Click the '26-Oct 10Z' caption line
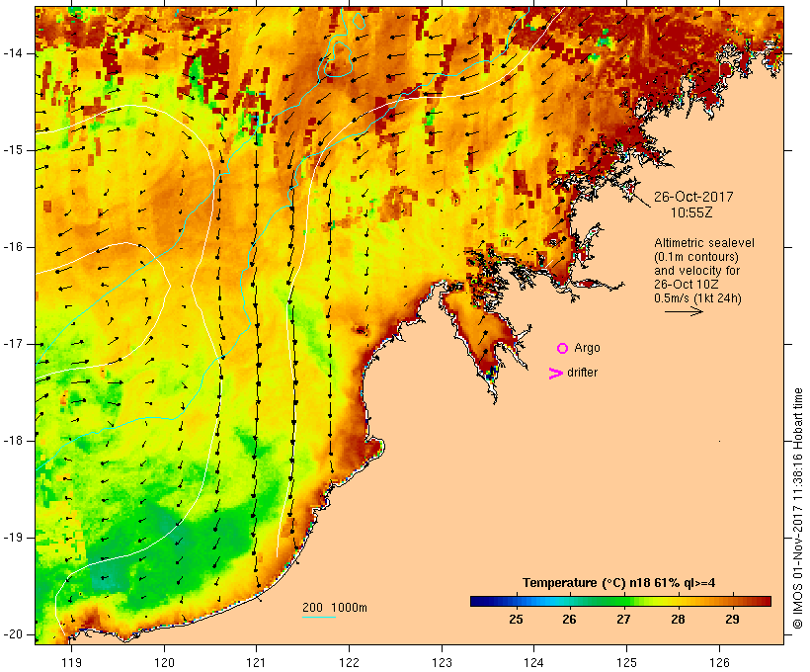 tap(686, 285)
